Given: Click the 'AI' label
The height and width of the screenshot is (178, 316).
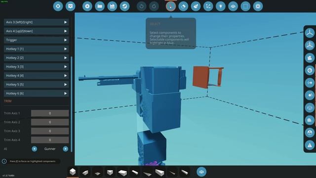Looking at the screenshot, I should point(5,149).
